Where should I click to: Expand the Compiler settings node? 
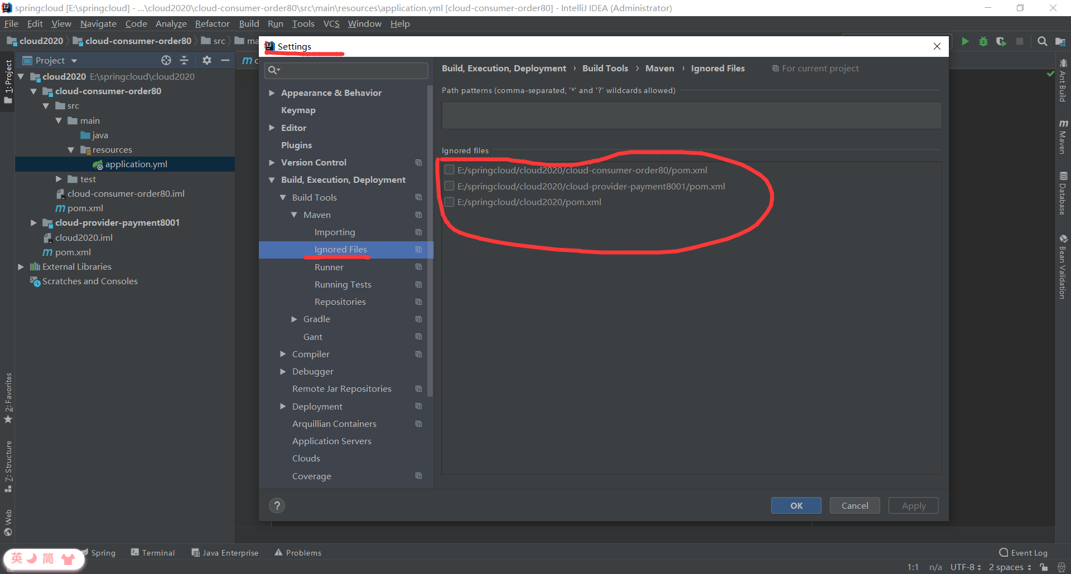pyautogui.click(x=283, y=354)
